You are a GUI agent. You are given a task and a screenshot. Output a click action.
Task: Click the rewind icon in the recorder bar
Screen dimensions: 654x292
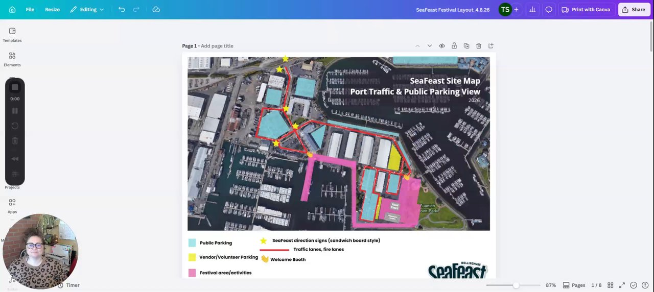(x=15, y=159)
